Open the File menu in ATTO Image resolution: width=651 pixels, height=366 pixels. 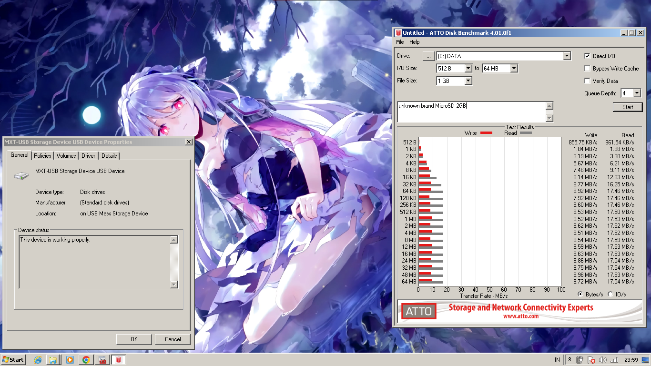[400, 42]
